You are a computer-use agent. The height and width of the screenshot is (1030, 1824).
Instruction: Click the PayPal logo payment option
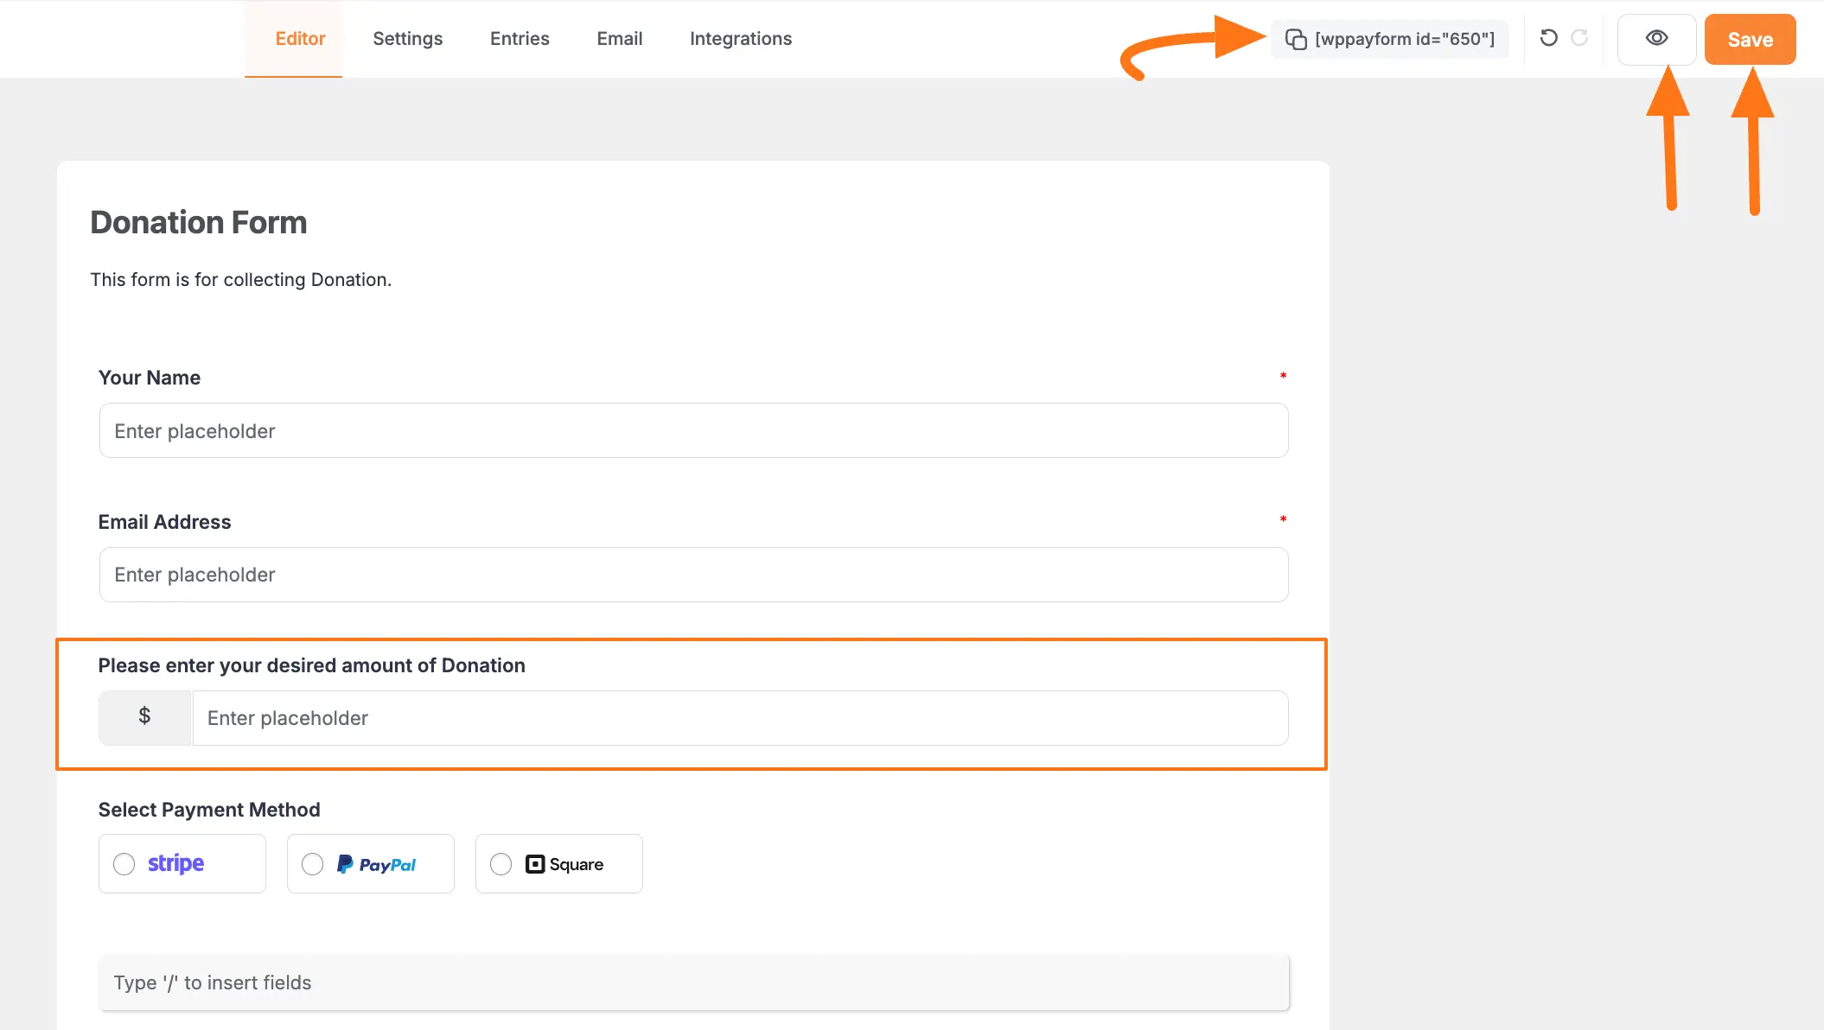[x=377, y=863]
